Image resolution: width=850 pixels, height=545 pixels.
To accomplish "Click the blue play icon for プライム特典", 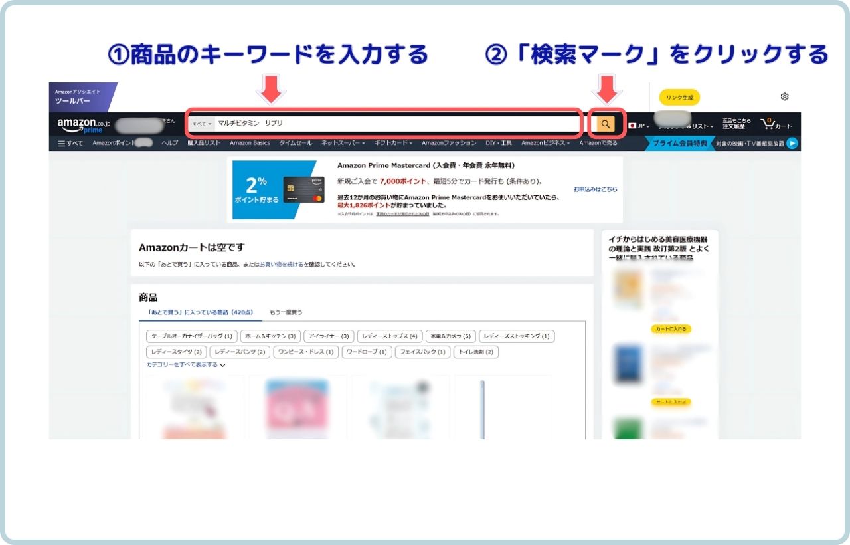I will [792, 143].
